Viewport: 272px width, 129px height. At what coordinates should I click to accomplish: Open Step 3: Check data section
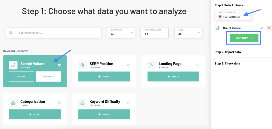point(227,64)
